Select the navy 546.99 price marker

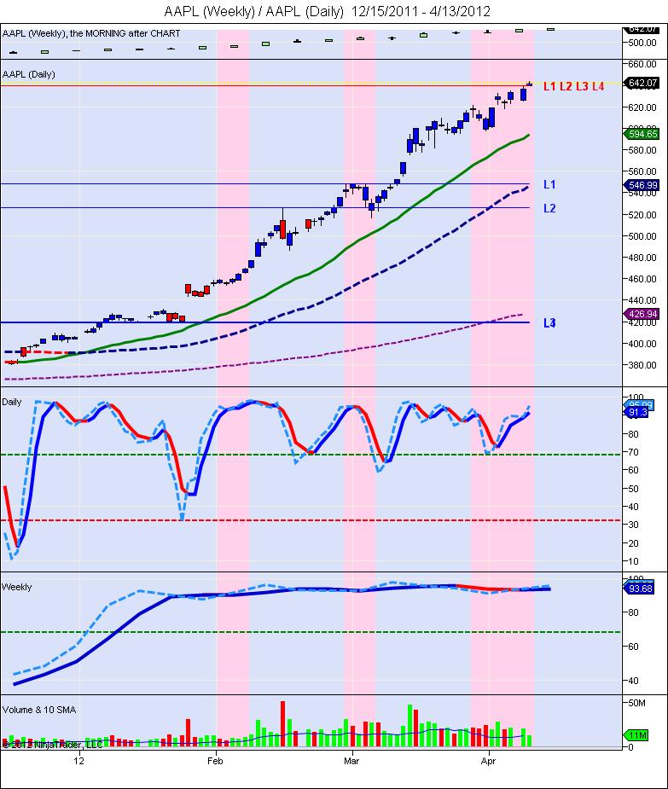[641, 185]
